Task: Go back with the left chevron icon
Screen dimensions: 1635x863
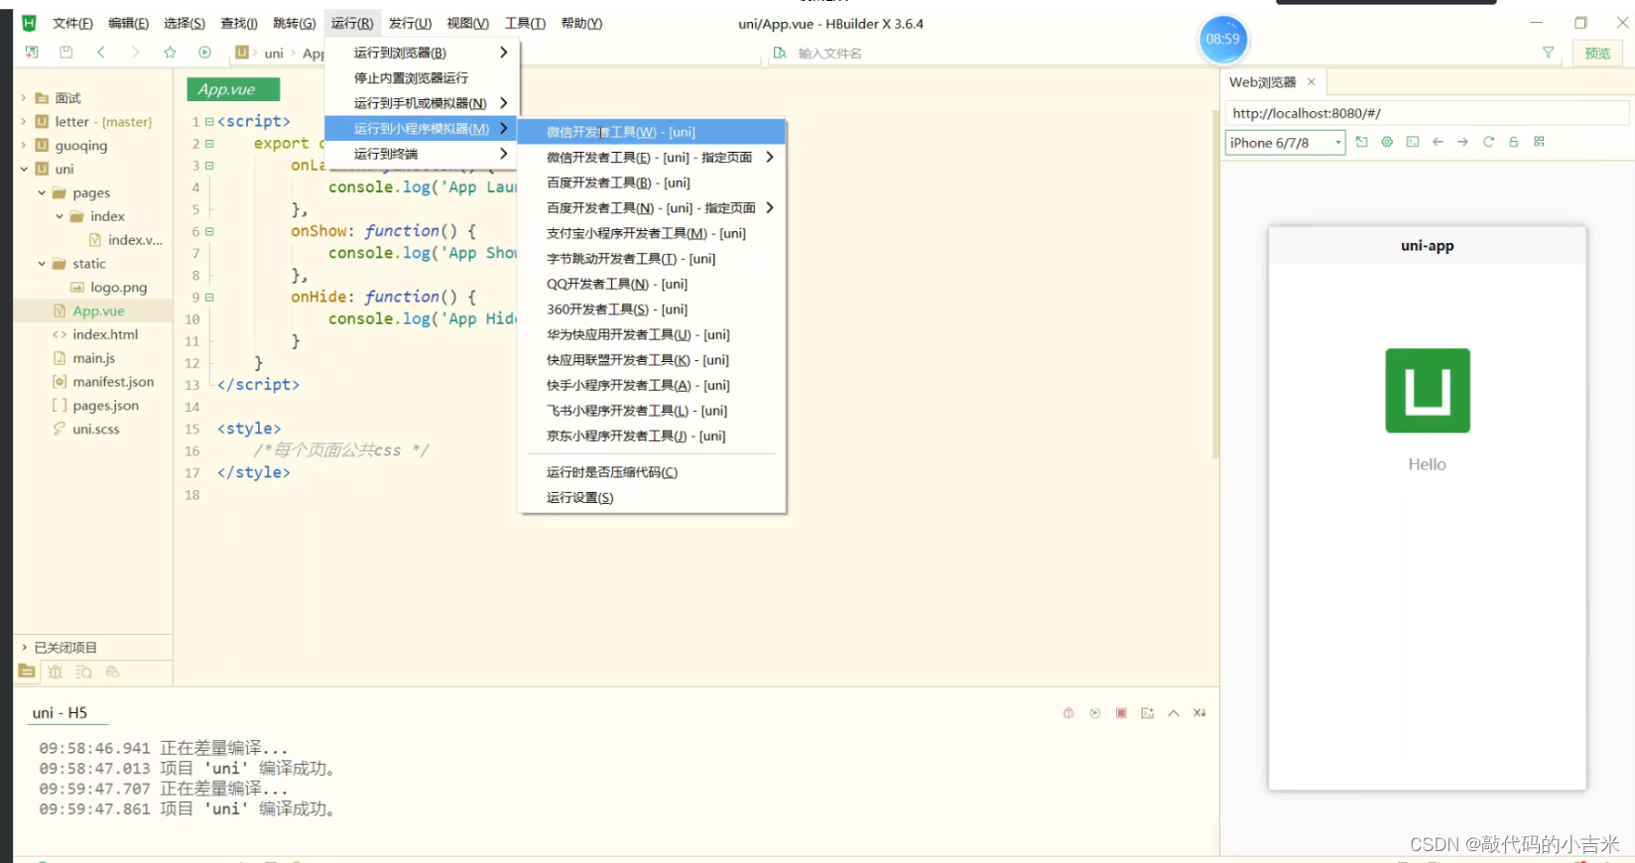Action: tap(101, 53)
